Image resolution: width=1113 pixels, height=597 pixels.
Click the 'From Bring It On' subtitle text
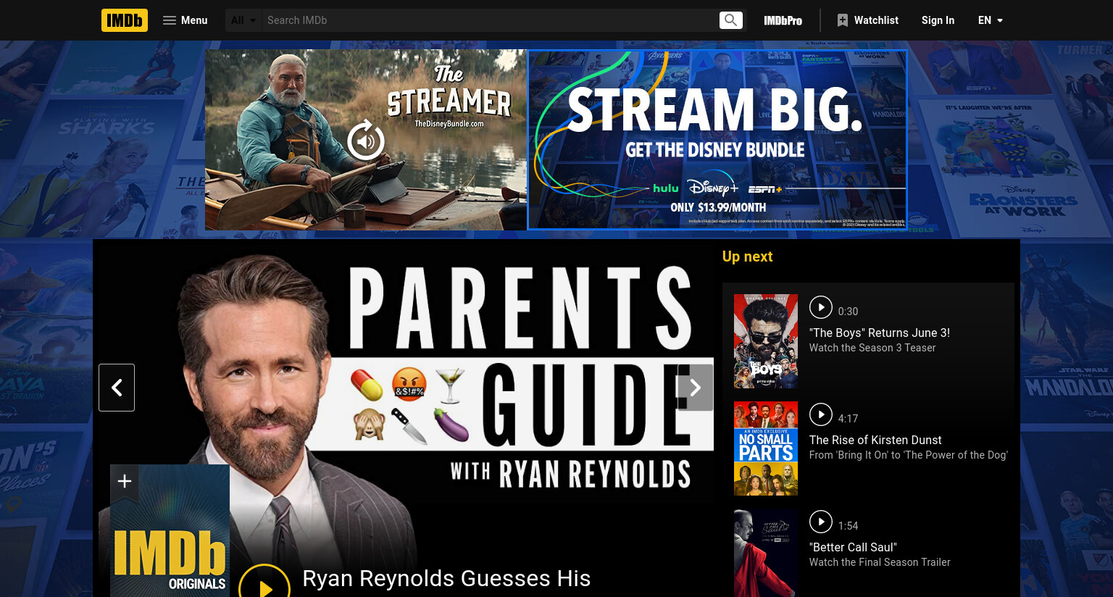(909, 455)
